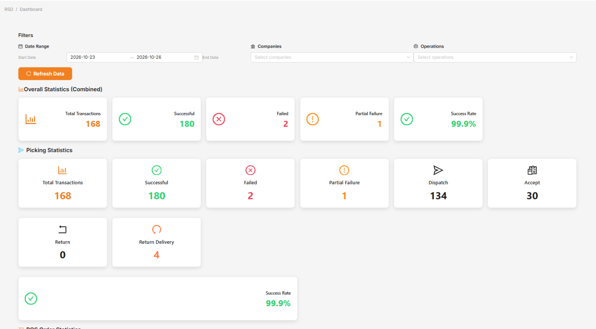Click the Filters heading text
Screen dimensions: 596x329
click(x=26, y=36)
